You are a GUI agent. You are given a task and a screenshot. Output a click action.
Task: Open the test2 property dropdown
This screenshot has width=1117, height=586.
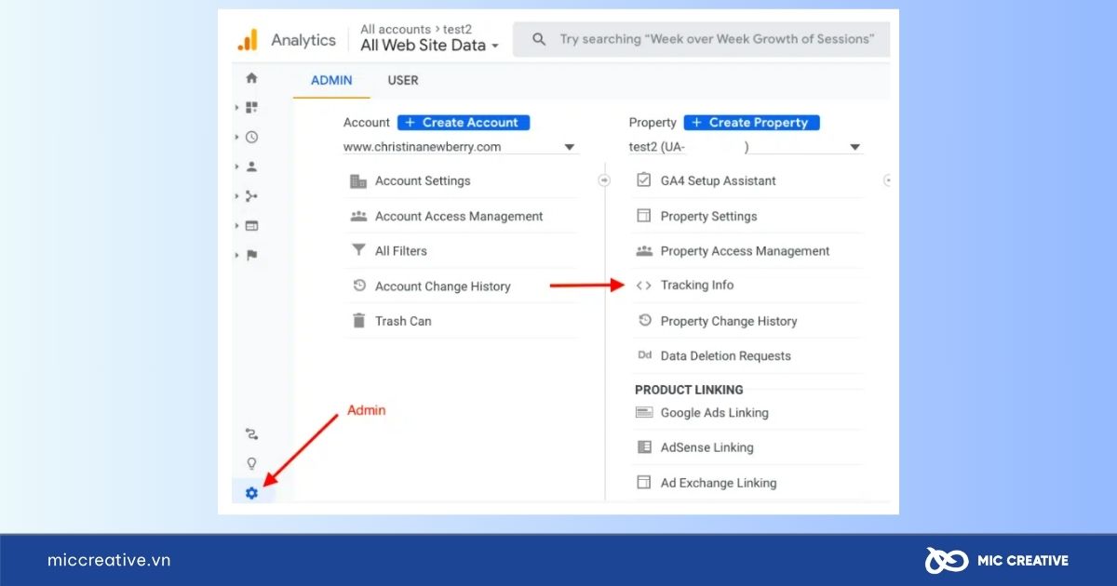click(746, 147)
